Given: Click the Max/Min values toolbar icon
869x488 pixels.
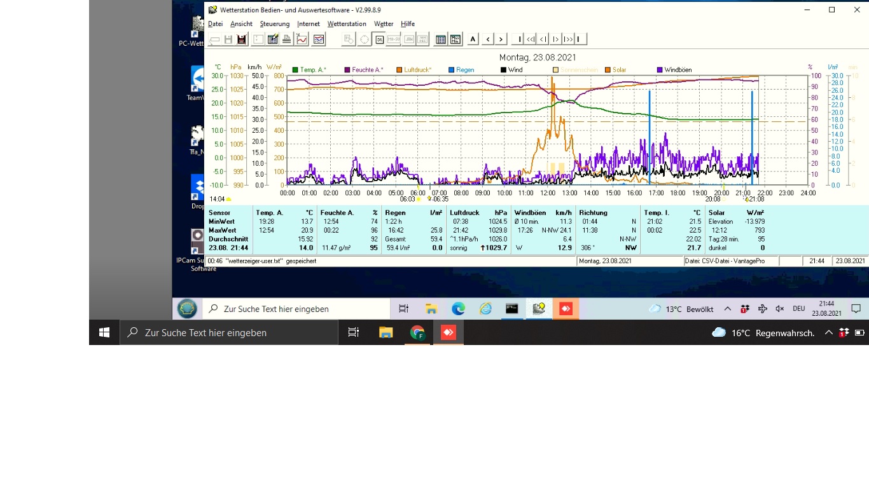Looking at the screenshot, I should [455, 39].
